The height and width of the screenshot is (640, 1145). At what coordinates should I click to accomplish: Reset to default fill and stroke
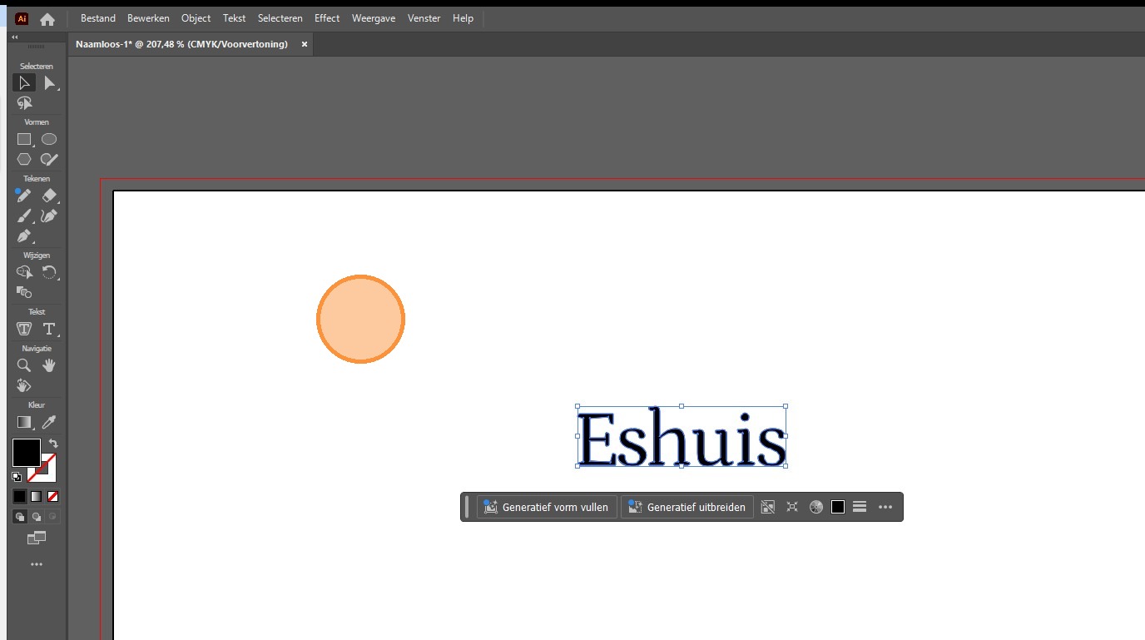tap(17, 477)
